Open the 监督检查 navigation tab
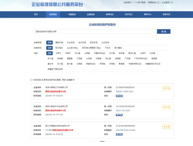Viewport: 193px width, 146px height. click(x=91, y=14)
